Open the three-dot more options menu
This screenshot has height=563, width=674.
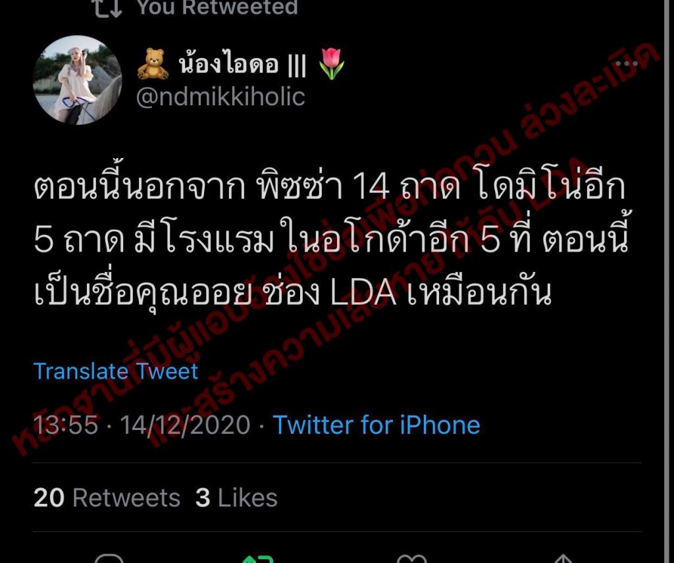pyautogui.click(x=627, y=64)
